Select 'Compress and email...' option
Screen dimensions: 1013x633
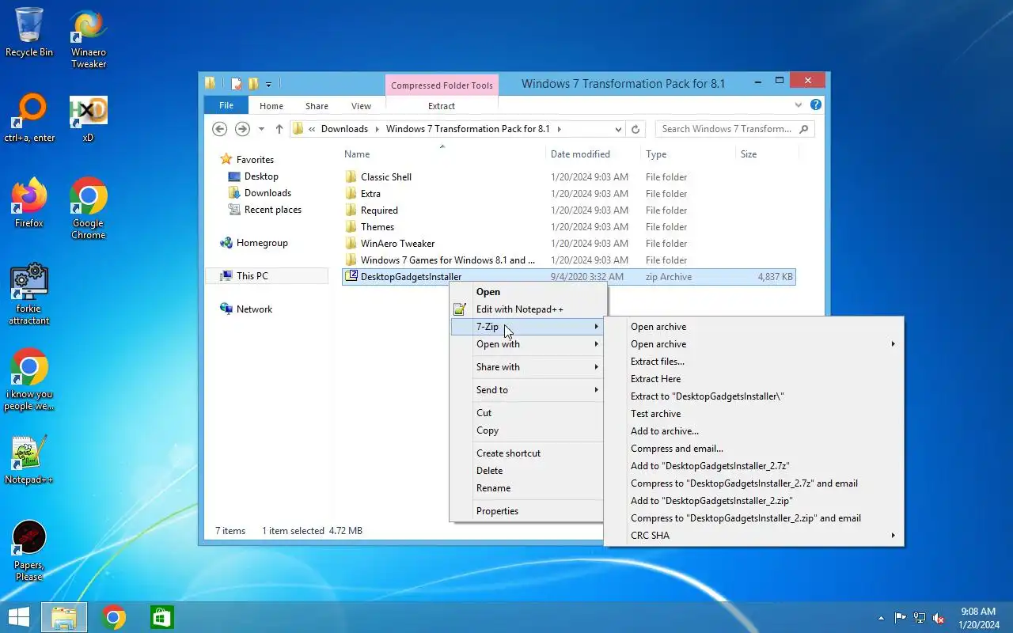tap(754, 449)
